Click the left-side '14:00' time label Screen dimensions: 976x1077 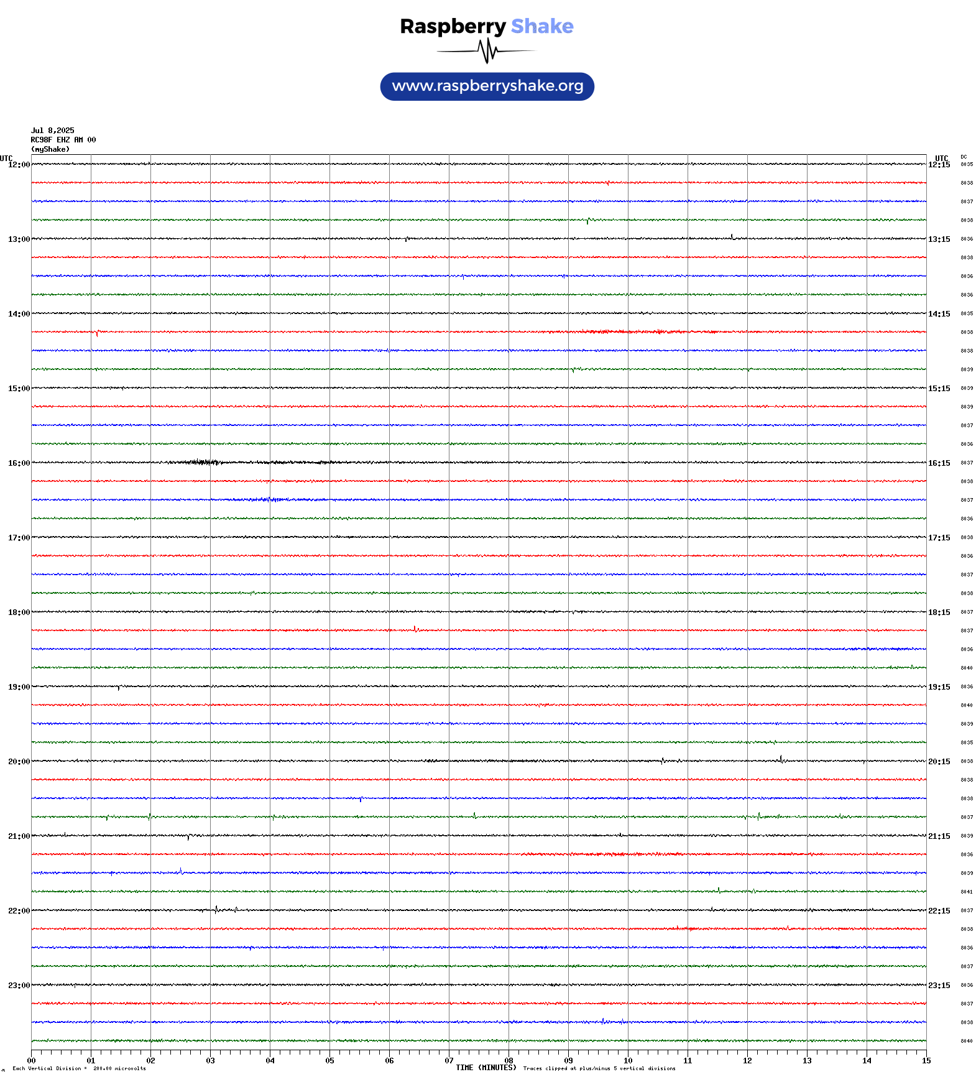19,314
